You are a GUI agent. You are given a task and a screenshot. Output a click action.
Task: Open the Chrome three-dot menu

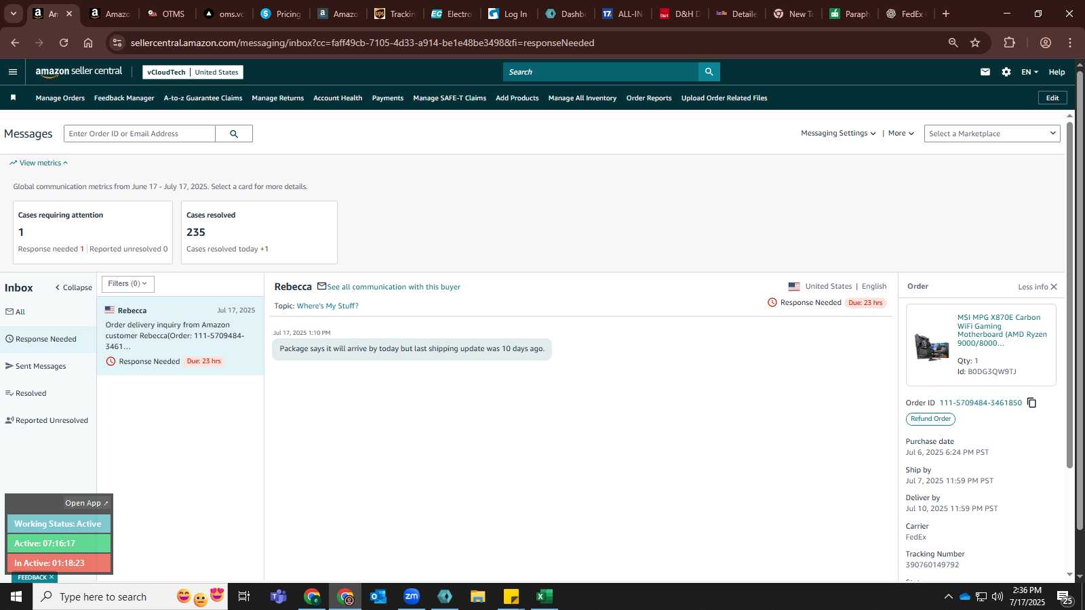(x=1070, y=43)
